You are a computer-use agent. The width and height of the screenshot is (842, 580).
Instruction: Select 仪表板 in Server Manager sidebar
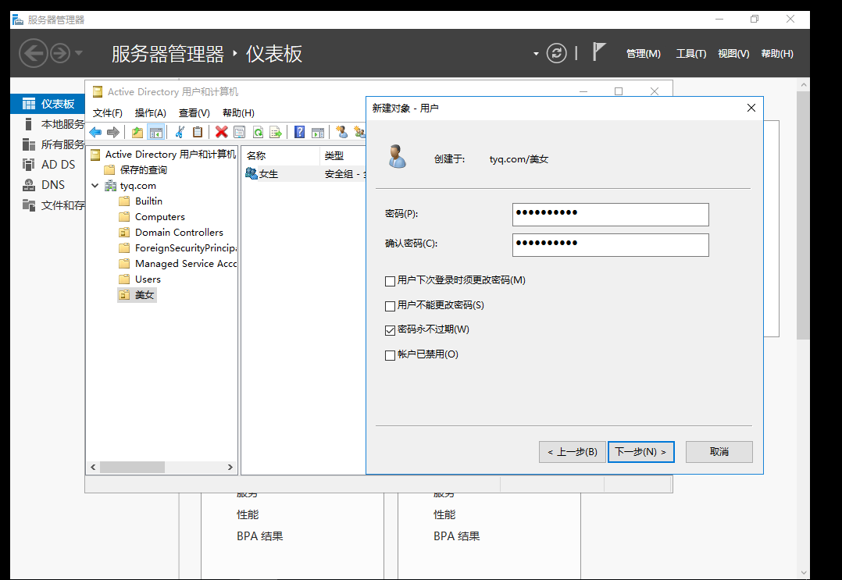[48, 104]
